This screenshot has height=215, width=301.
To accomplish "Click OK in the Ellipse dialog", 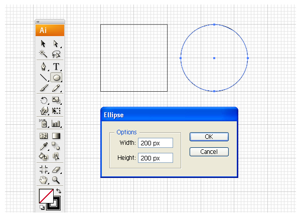I will tap(209, 137).
